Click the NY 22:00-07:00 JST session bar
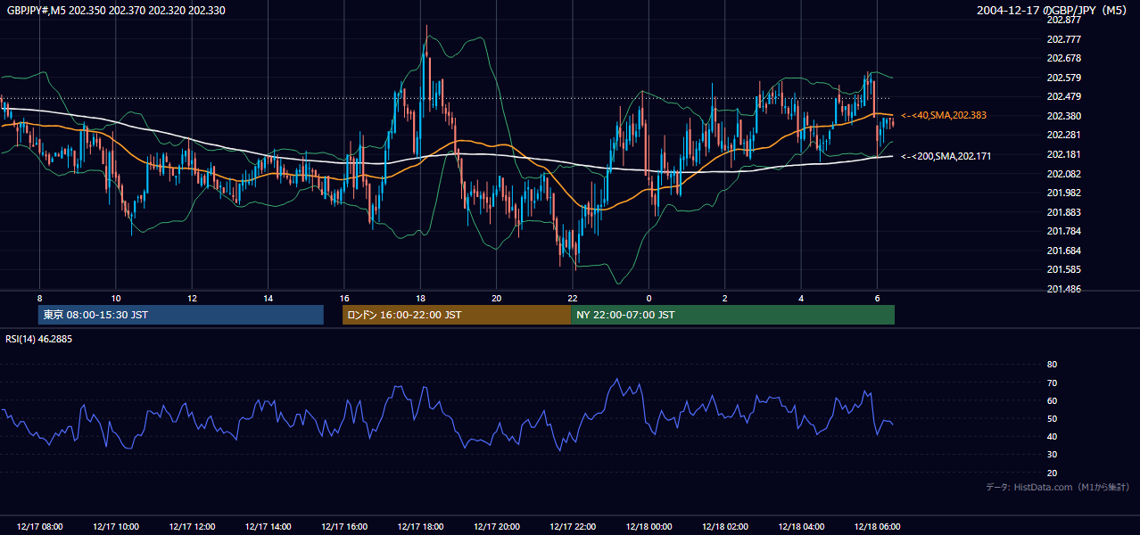The width and height of the screenshot is (1140, 535). coord(732,315)
